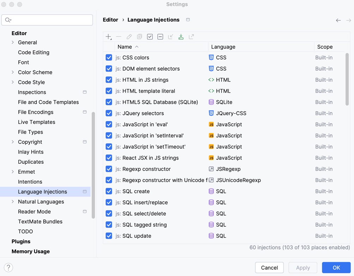
Task: Uncheck the 'js: CSS colors' injection
Action: [x=109, y=57]
